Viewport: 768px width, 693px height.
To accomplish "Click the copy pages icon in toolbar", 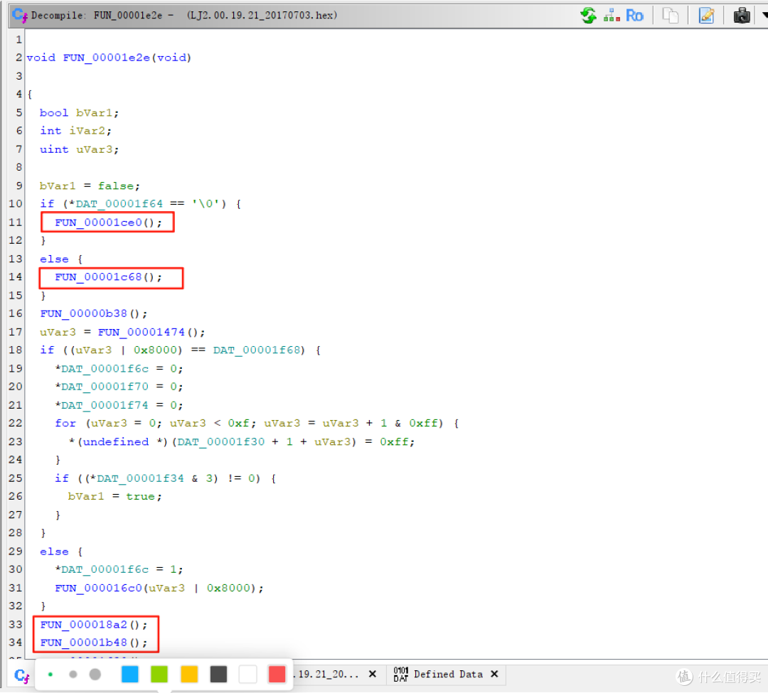I will point(671,15).
